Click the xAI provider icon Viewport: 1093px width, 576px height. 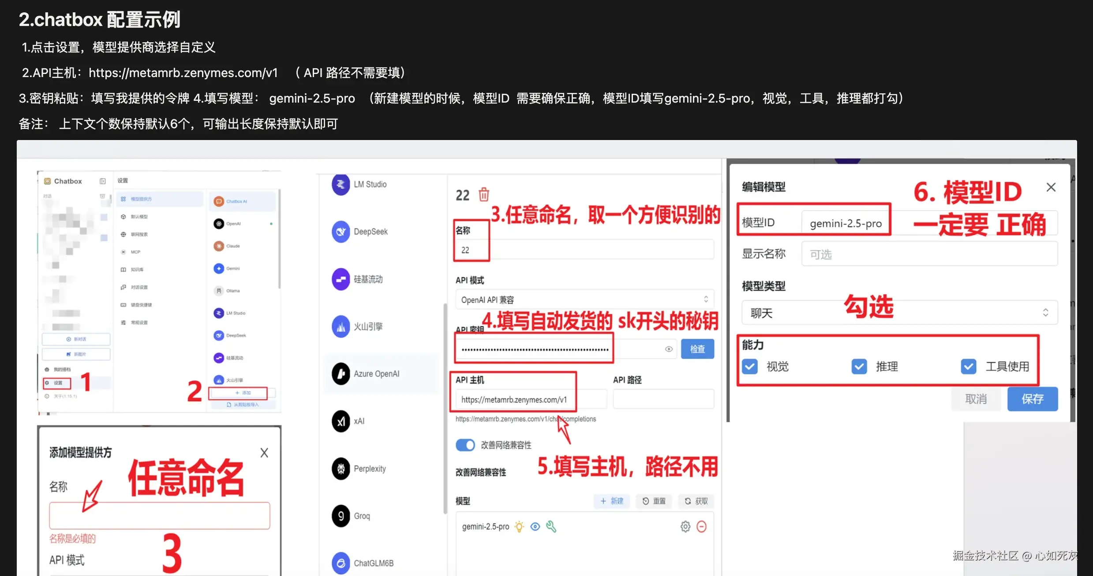[340, 421]
